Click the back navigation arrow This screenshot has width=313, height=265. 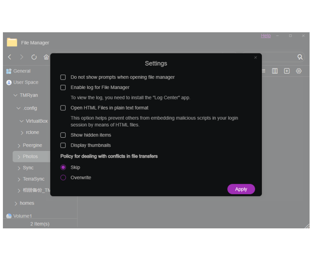(x=10, y=57)
